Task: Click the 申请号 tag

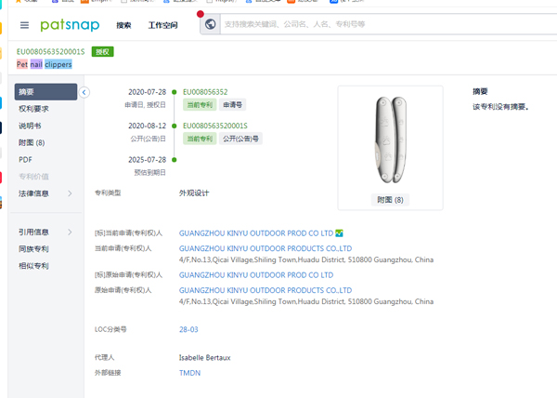Action: [x=233, y=105]
